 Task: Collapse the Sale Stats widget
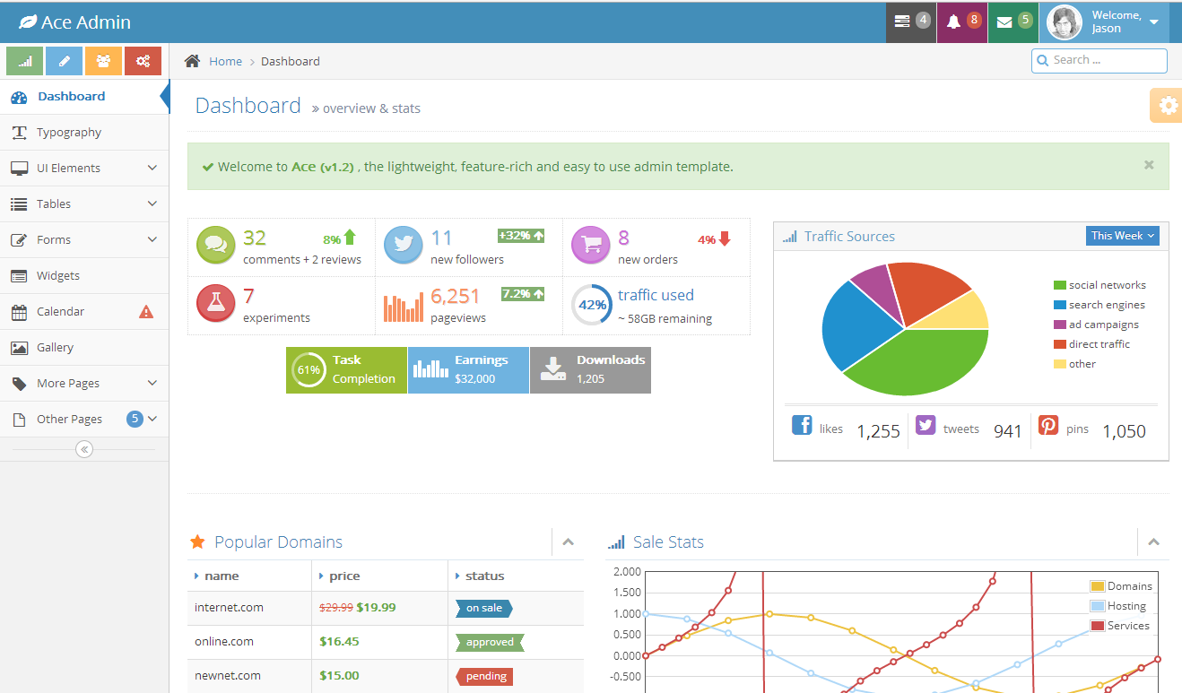click(1153, 541)
